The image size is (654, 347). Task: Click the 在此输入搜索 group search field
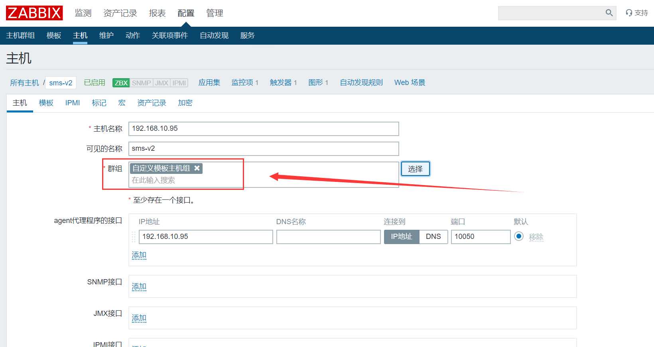(264, 180)
